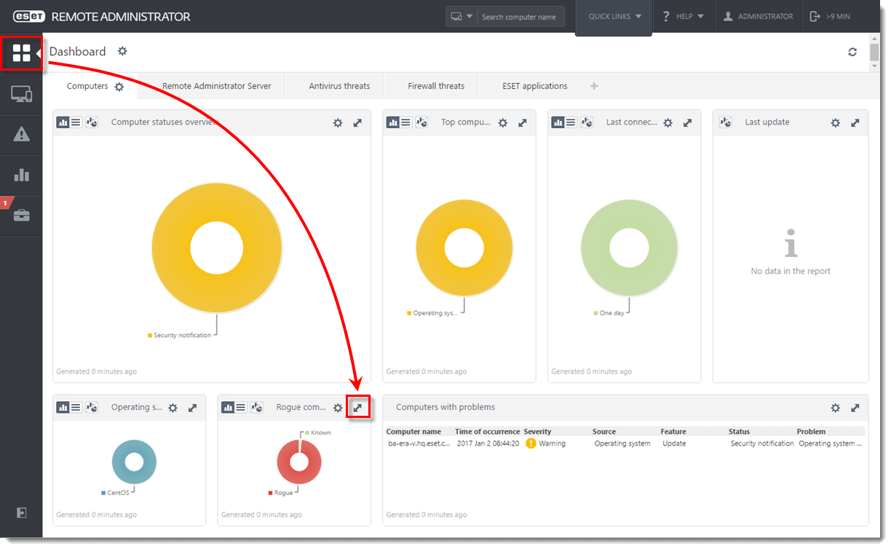Open the Quick Links dropdown
891x549 pixels.
point(614,17)
